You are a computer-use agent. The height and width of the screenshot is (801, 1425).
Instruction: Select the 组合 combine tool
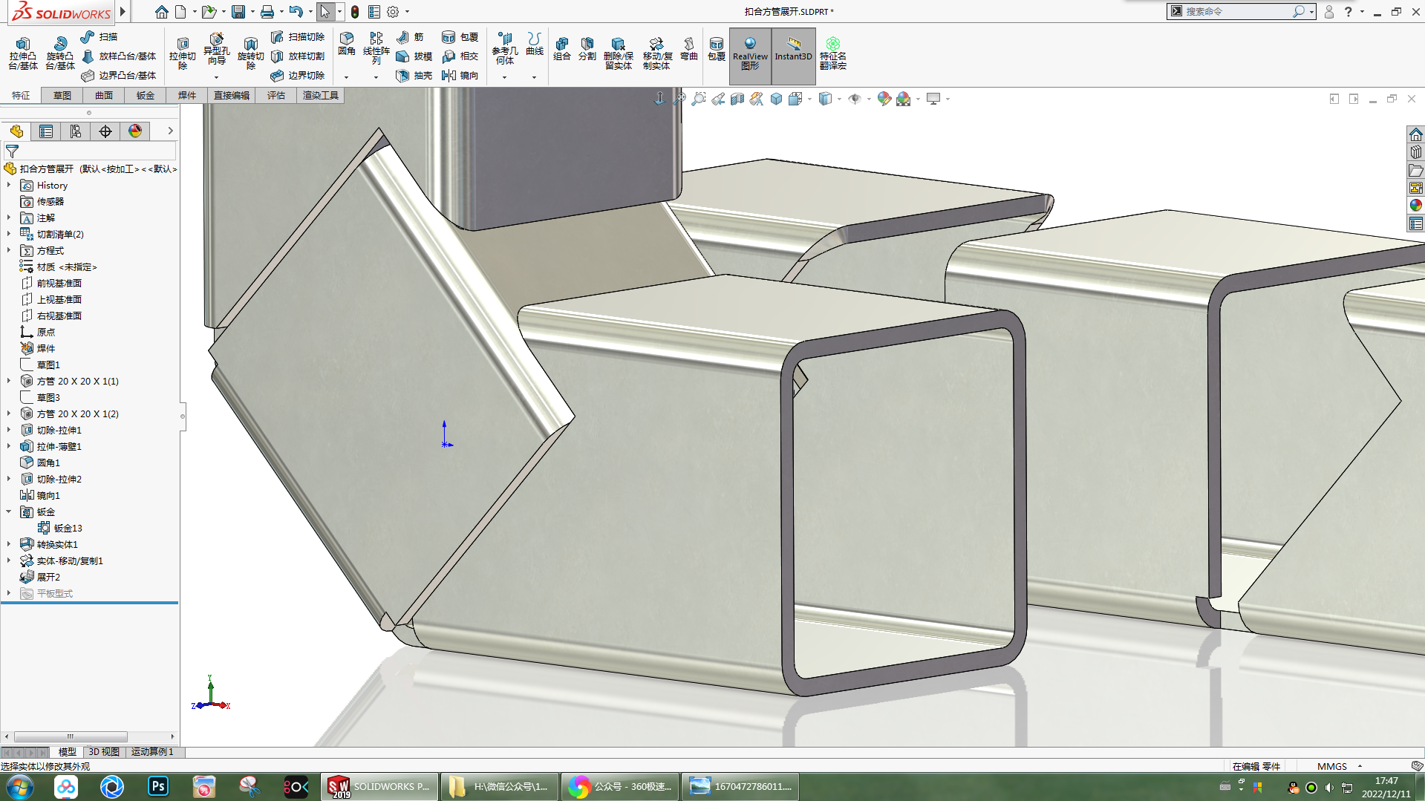coord(562,49)
